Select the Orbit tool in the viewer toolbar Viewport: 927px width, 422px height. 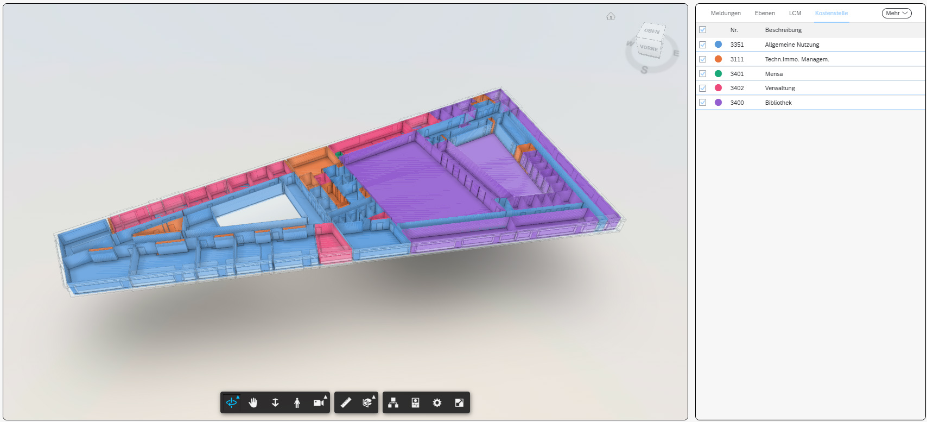coord(232,403)
